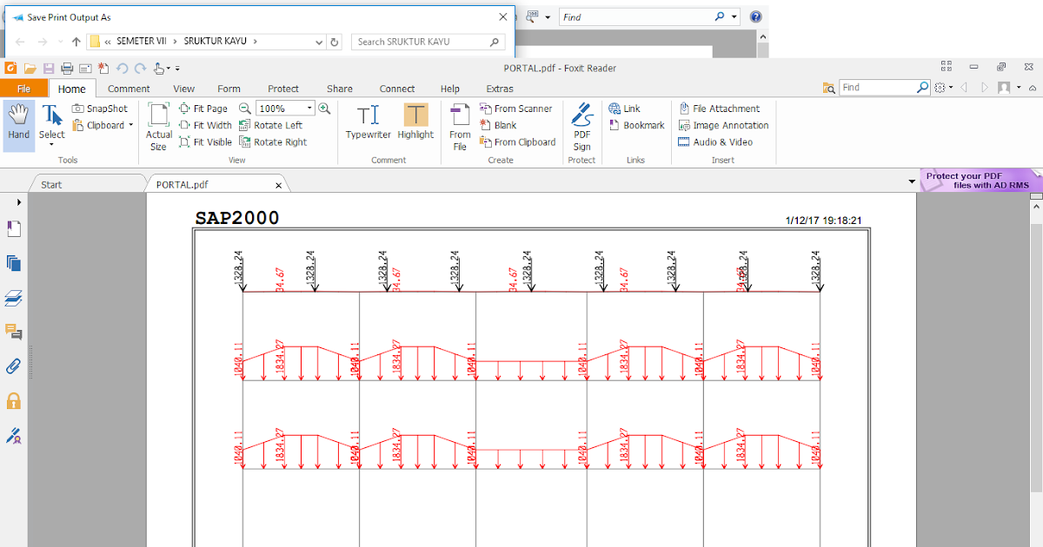
Task: Open the Digital Signatures sidebar panel
Action: point(13,435)
